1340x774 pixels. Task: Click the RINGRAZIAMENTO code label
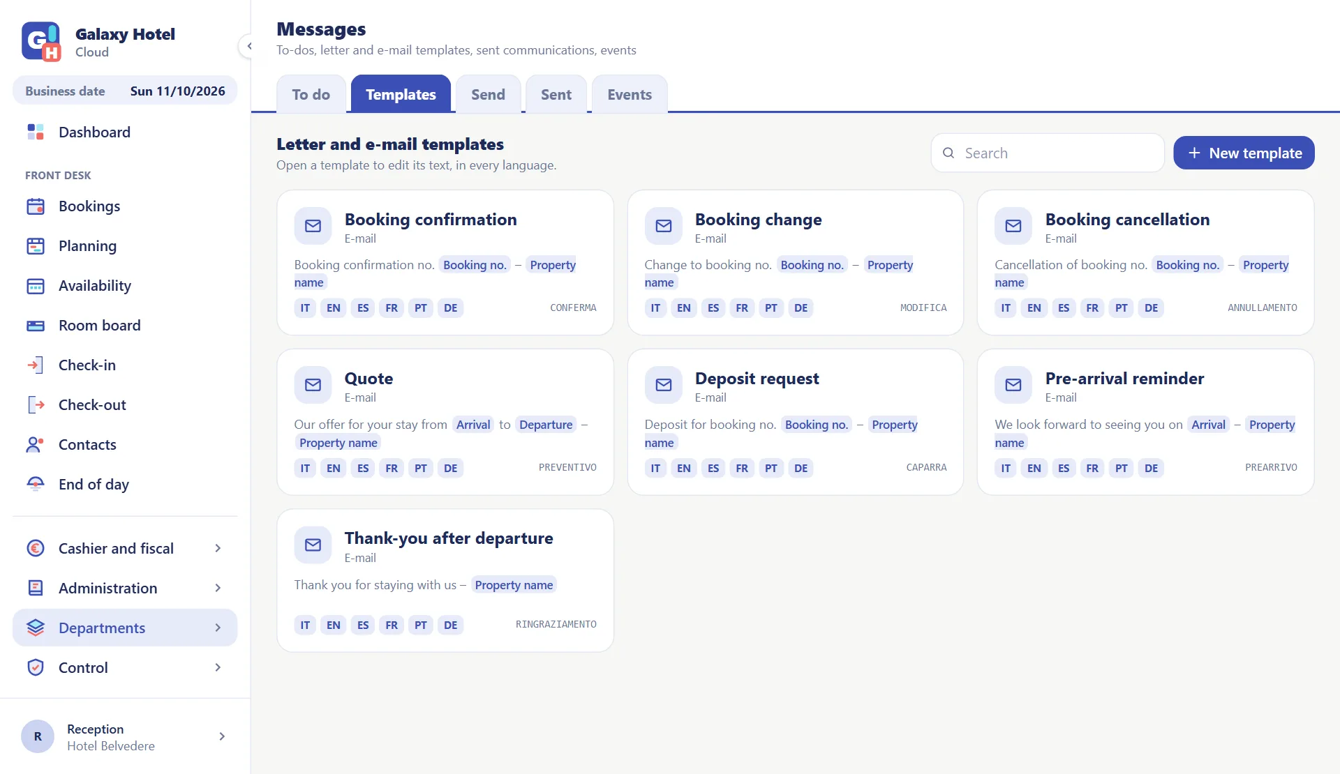coord(556,624)
